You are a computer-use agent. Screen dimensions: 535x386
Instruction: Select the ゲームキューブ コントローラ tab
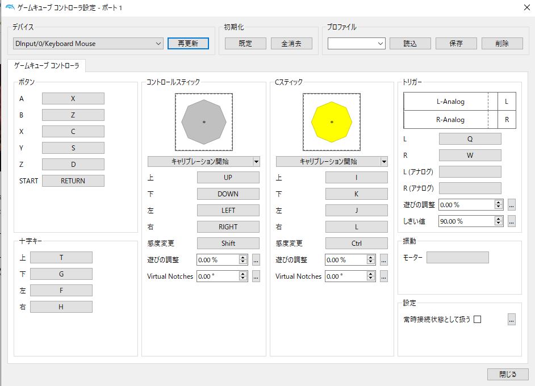[x=47, y=65]
